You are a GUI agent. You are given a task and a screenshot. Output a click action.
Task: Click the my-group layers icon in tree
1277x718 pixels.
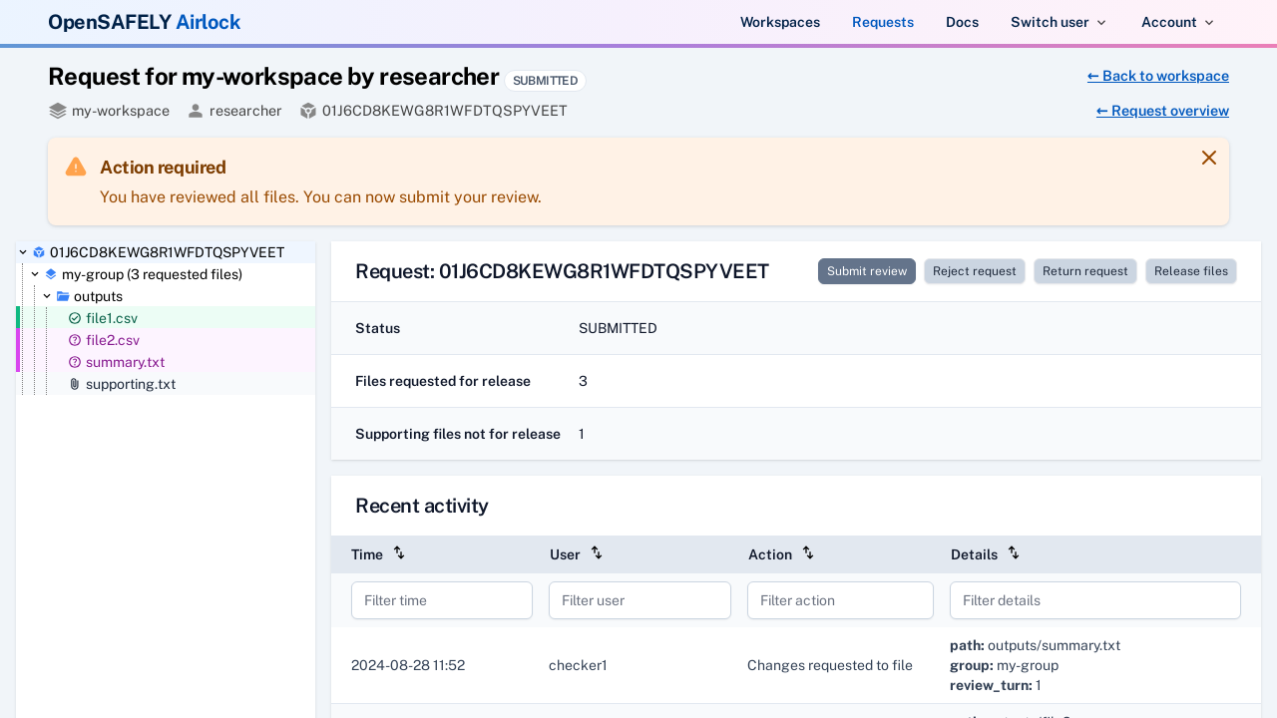tap(51, 274)
